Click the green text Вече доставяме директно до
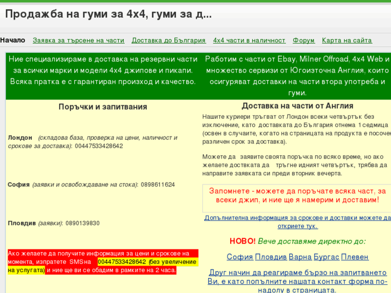391x293 pixels. coord(312,241)
